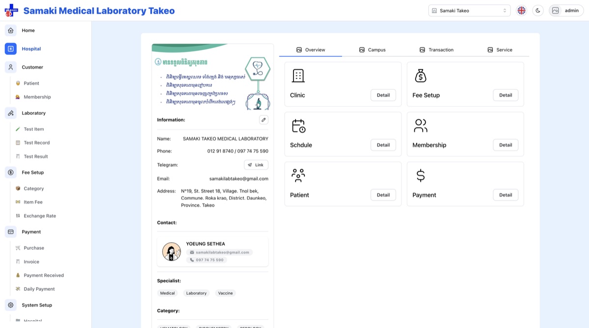This screenshot has width=589, height=328.
Task: Click the email samakilabtakeo@gmail.com in Information
Action: [239, 178]
